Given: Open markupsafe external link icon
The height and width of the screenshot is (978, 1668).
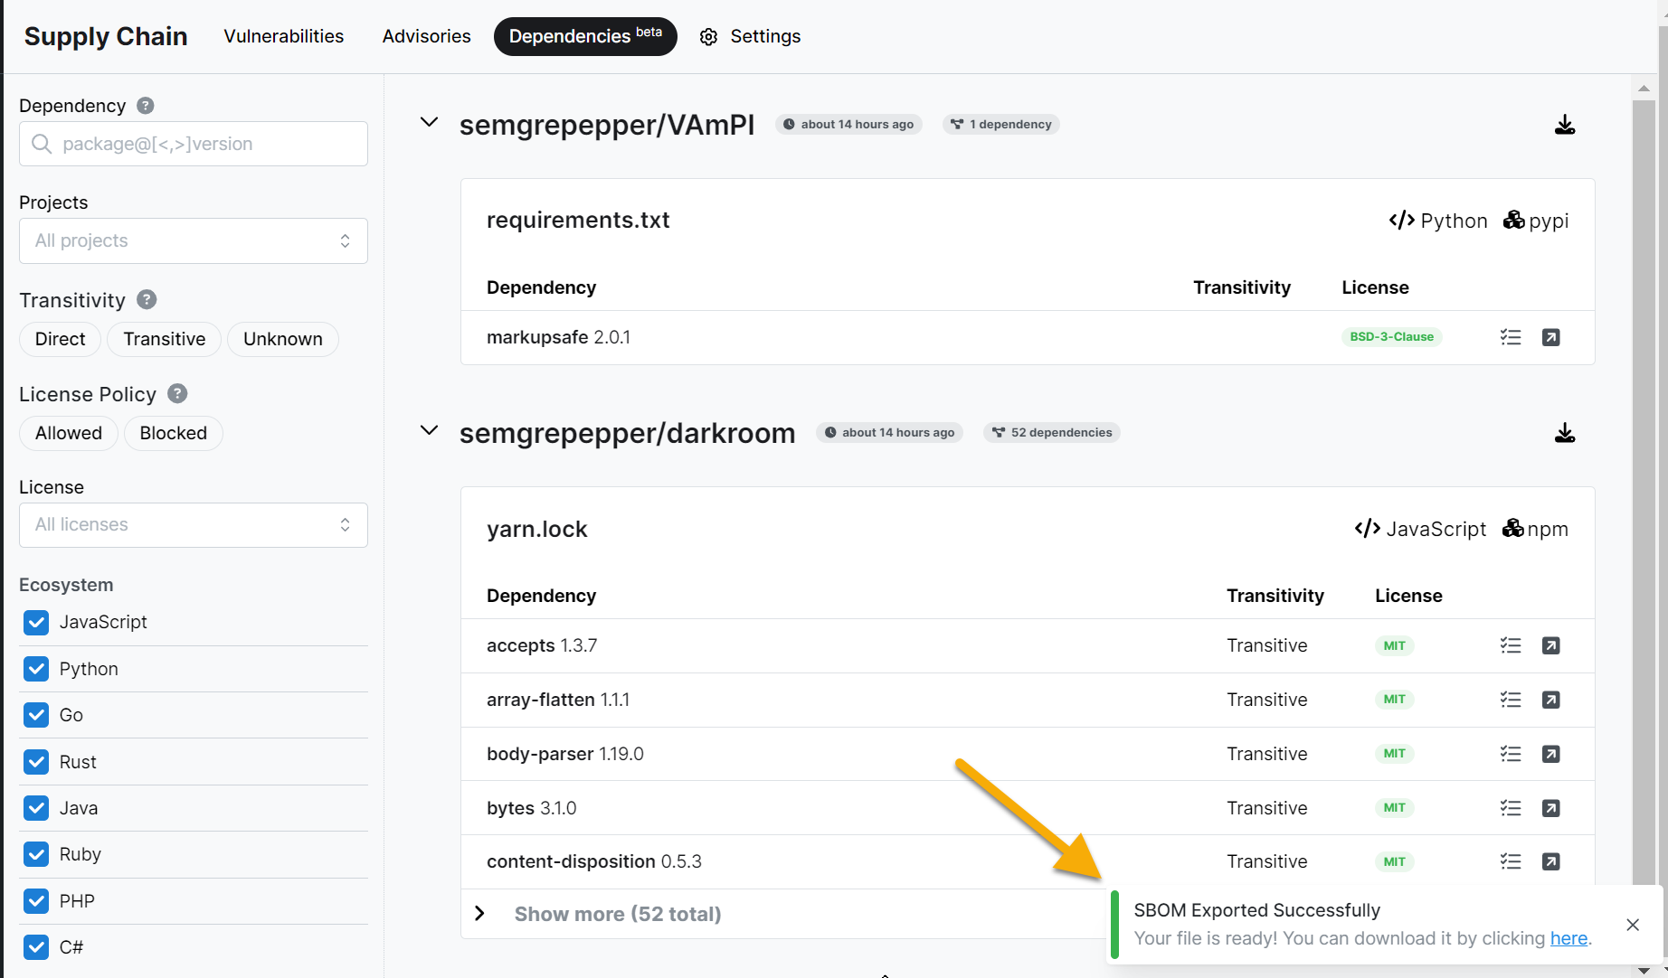Looking at the screenshot, I should (1550, 337).
